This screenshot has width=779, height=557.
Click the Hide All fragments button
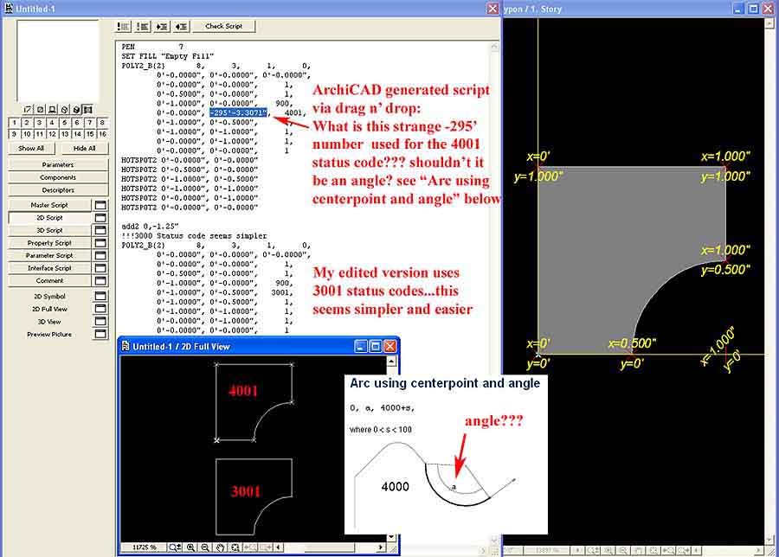pos(85,148)
